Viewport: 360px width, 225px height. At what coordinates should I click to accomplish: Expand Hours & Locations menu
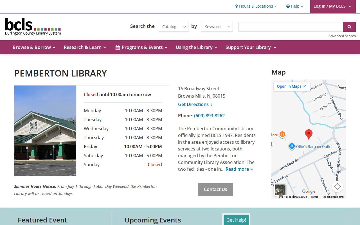click(x=256, y=6)
